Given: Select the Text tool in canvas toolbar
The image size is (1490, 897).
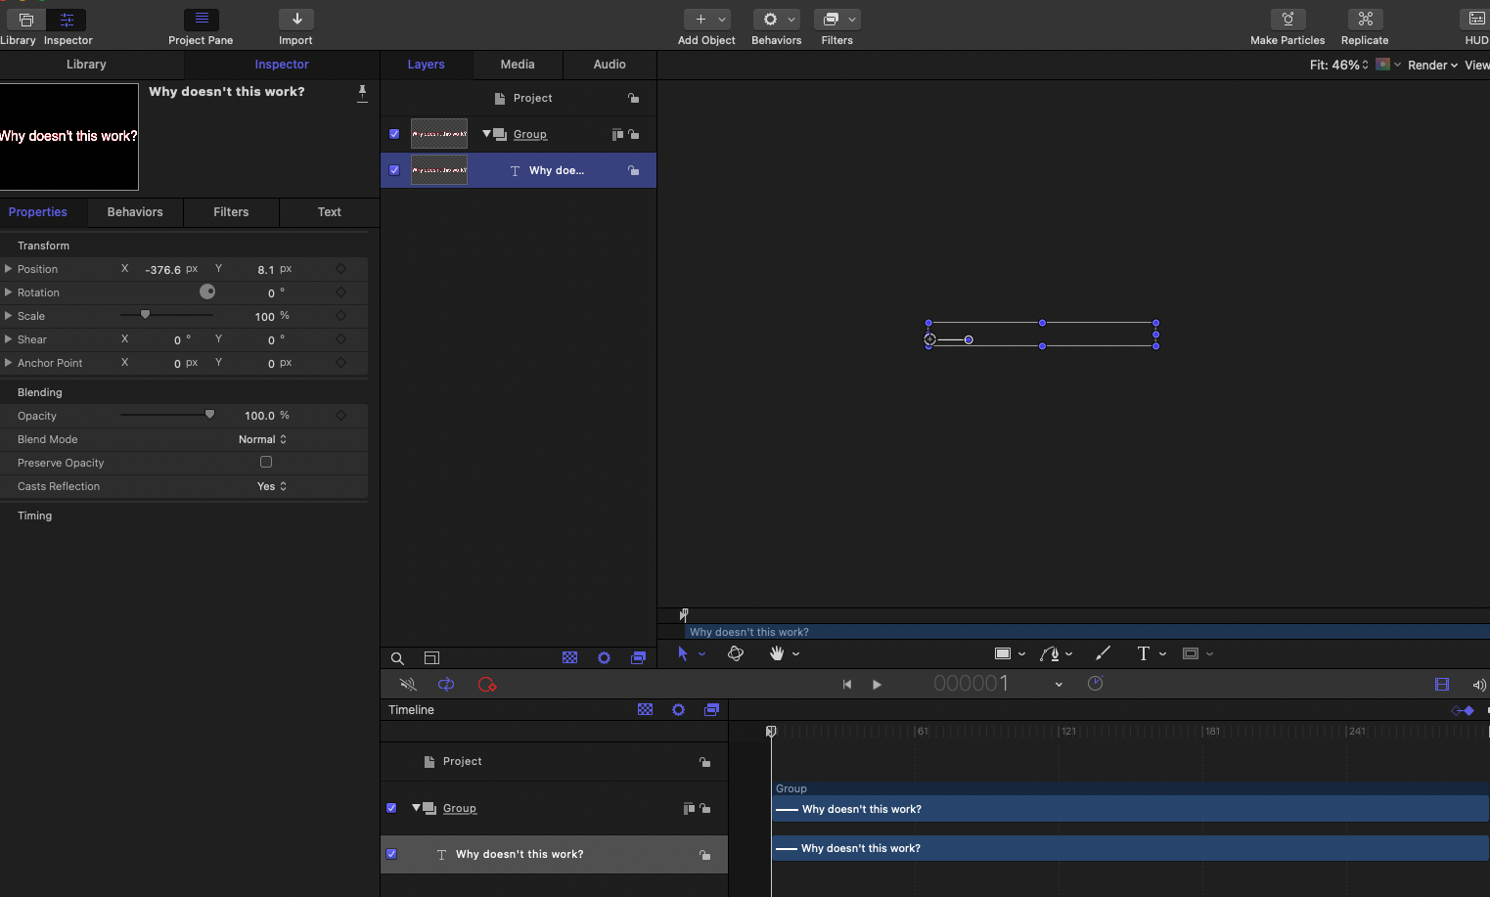Looking at the screenshot, I should click(1143, 653).
